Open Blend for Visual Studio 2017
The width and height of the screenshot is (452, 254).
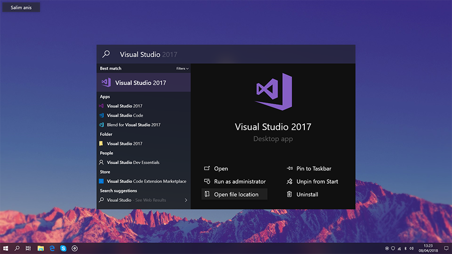click(x=144, y=124)
